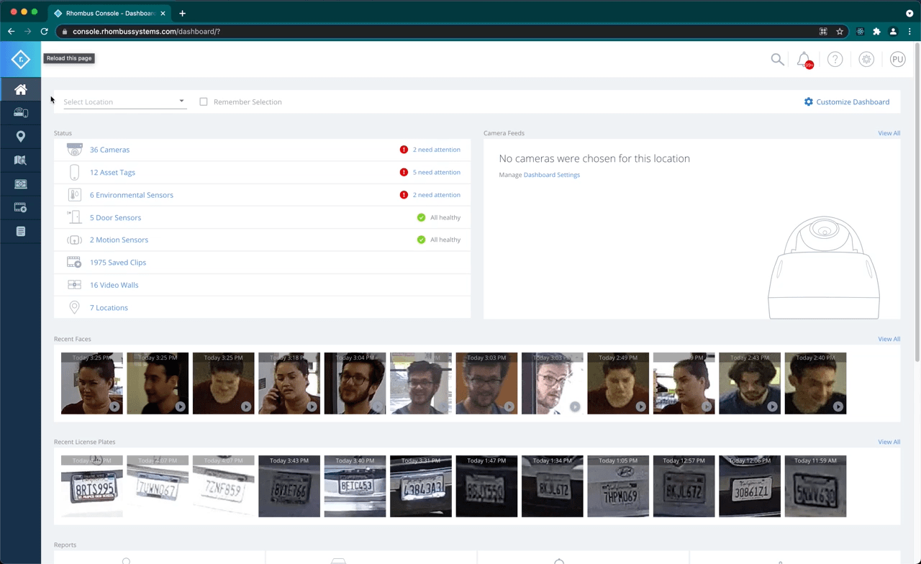
Task: Click View All for Recent Faces
Action: pos(889,339)
